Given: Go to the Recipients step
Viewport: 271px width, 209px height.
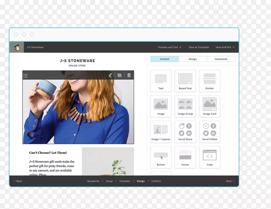Looking at the screenshot, I should tap(93, 181).
